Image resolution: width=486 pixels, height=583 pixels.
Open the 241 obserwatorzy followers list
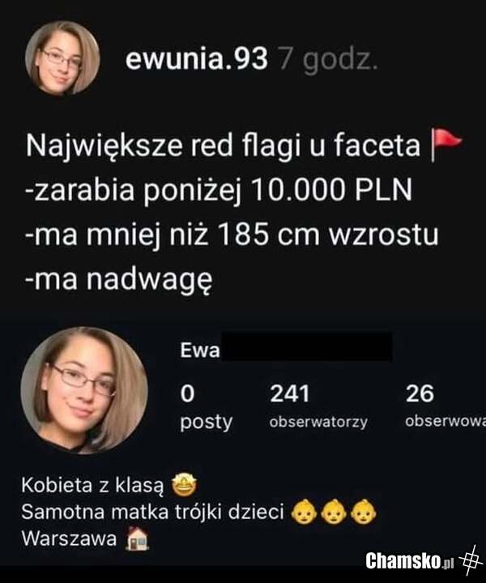[x=318, y=406]
